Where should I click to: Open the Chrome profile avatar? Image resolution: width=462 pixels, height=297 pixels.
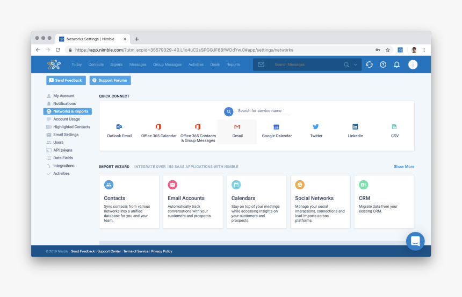(x=414, y=50)
